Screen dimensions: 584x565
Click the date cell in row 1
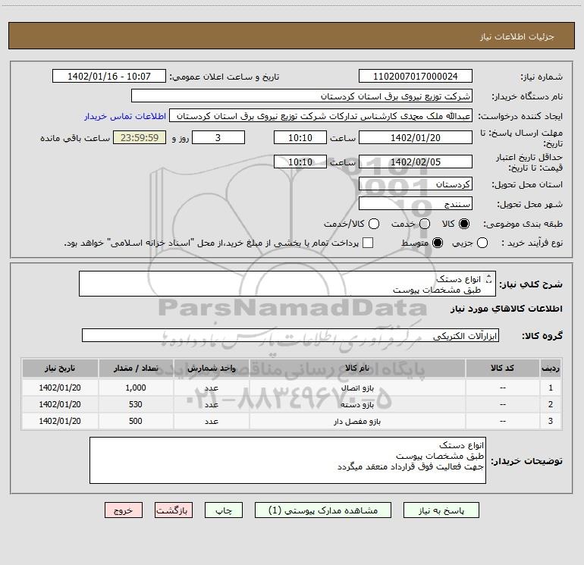pos(60,388)
